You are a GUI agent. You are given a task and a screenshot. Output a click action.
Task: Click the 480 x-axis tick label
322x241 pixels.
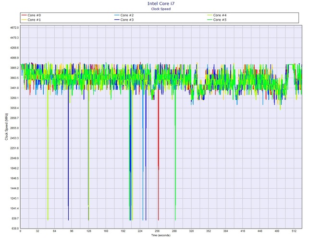[277, 231]
